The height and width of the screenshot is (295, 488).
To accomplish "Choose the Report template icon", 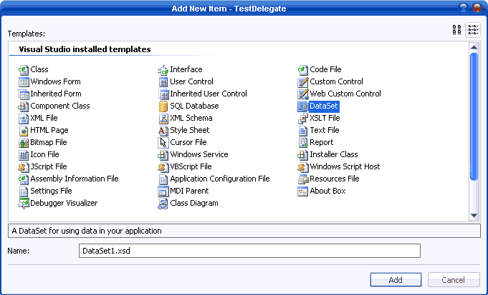I will [303, 143].
